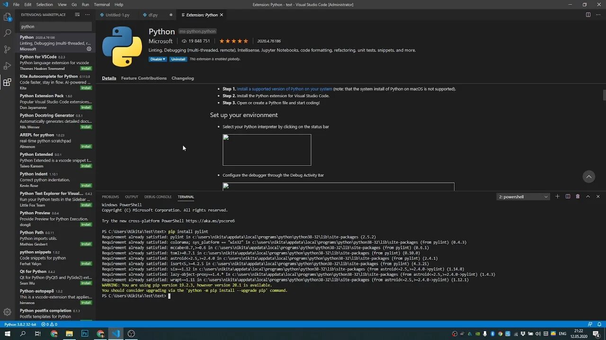The width and height of the screenshot is (606, 340).
Task: Open the Source Control view
Action: click(x=7, y=49)
